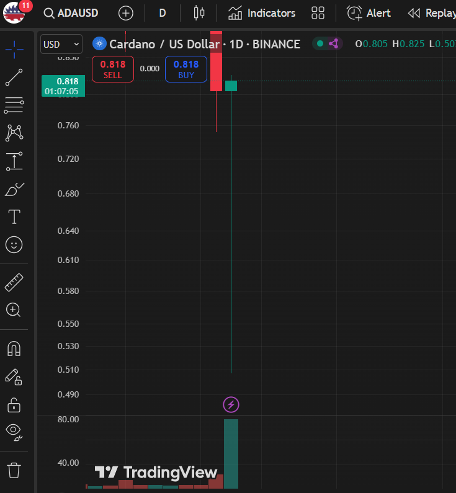Click the tall green volume bar
The width and height of the screenshot is (456, 493).
(231, 454)
